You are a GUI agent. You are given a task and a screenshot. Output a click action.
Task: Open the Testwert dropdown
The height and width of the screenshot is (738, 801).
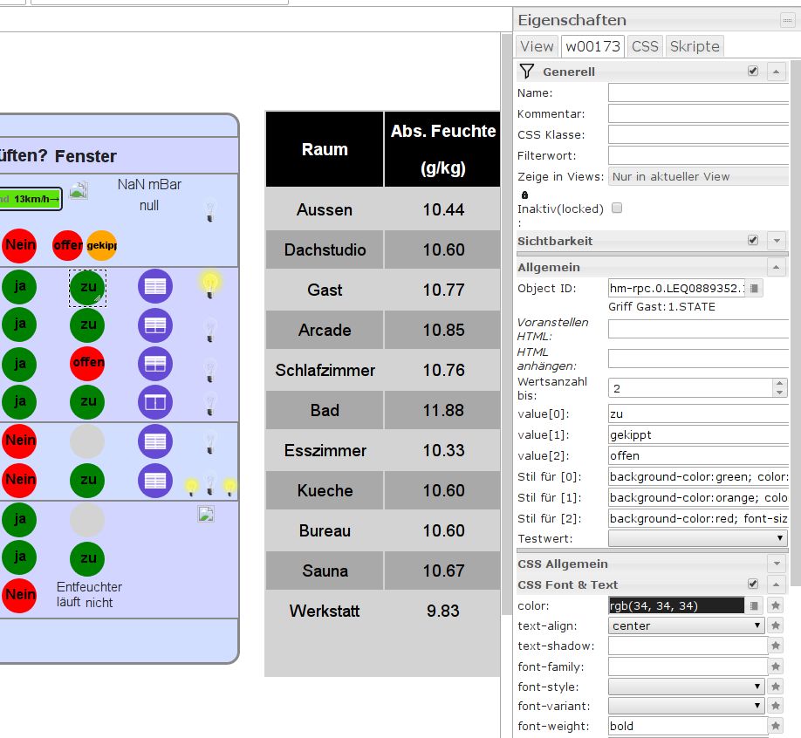click(697, 539)
